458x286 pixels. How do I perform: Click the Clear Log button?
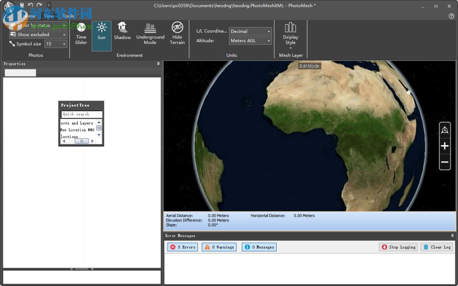[x=437, y=247]
